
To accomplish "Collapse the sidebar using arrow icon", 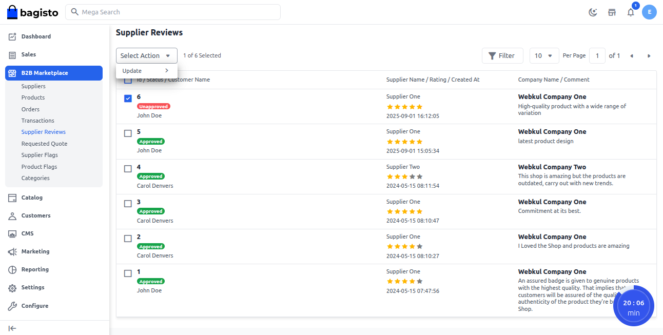I will (12, 328).
